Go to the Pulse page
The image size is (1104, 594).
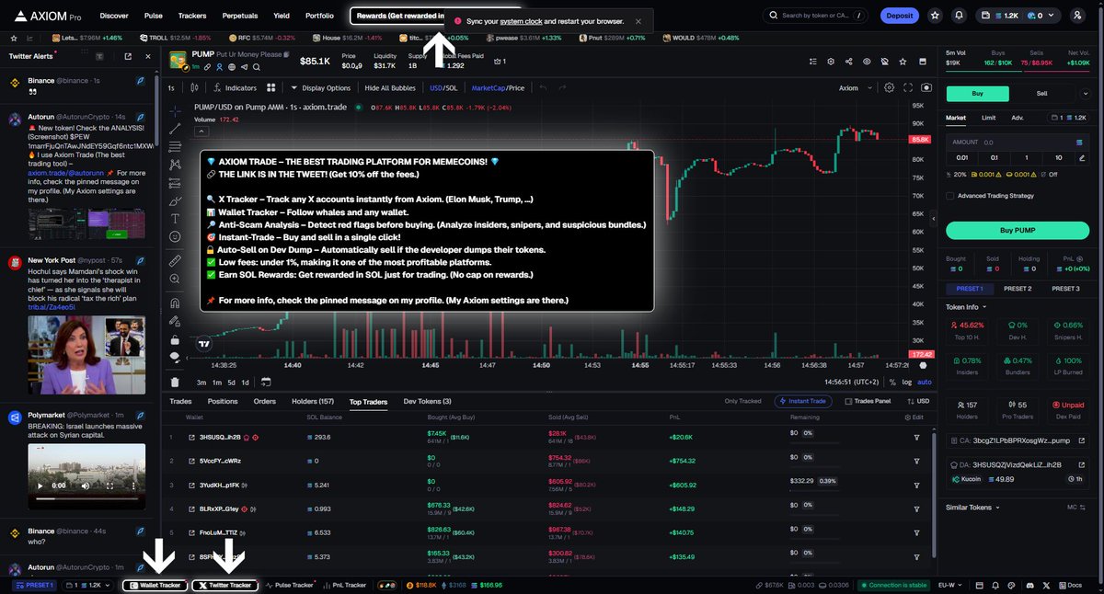[154, 16]
